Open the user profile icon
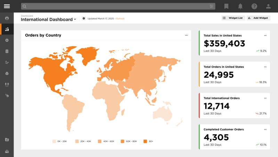 [268, 6]
